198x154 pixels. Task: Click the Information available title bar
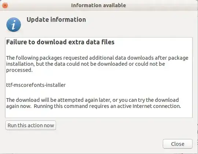coord(99,5)
